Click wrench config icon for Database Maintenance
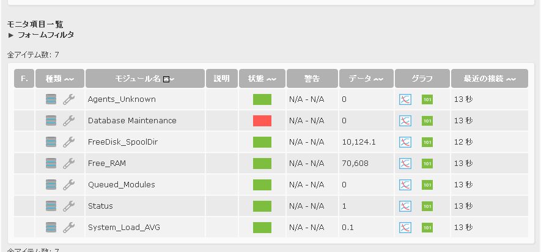 68,121
